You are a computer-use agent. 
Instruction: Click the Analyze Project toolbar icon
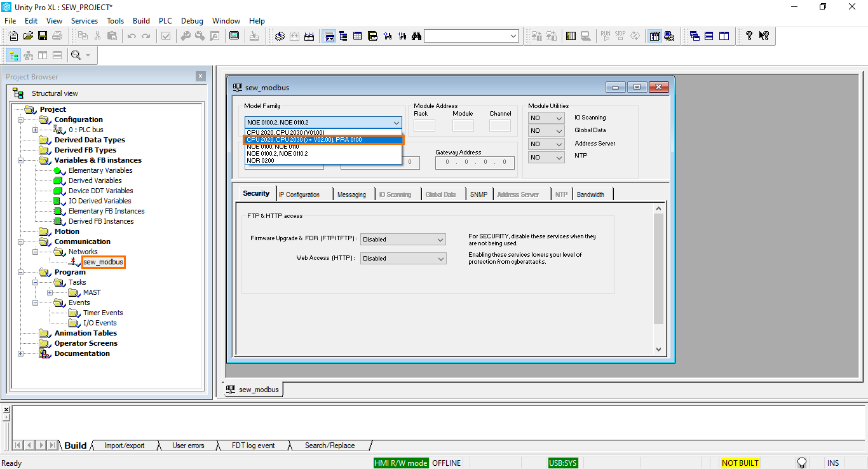coord(280,36)
